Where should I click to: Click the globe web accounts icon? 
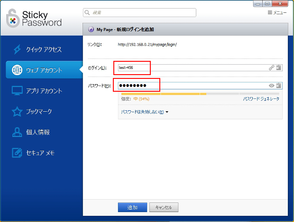[17, 70]
